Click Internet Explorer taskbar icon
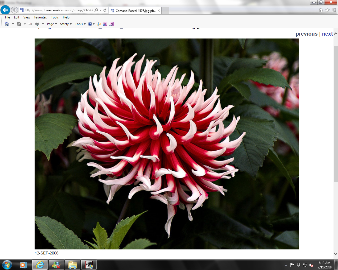Image resolution: width=338 pixels, height=270 pixels. pyautogui.click(x=40, y=265)
